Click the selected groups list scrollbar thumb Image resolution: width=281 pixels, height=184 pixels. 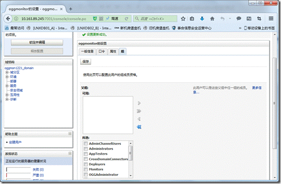click(x=131, y=153)
